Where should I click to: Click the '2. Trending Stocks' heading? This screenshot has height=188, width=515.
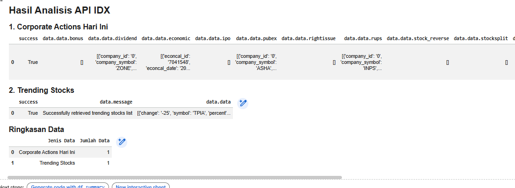pos(41,90)
